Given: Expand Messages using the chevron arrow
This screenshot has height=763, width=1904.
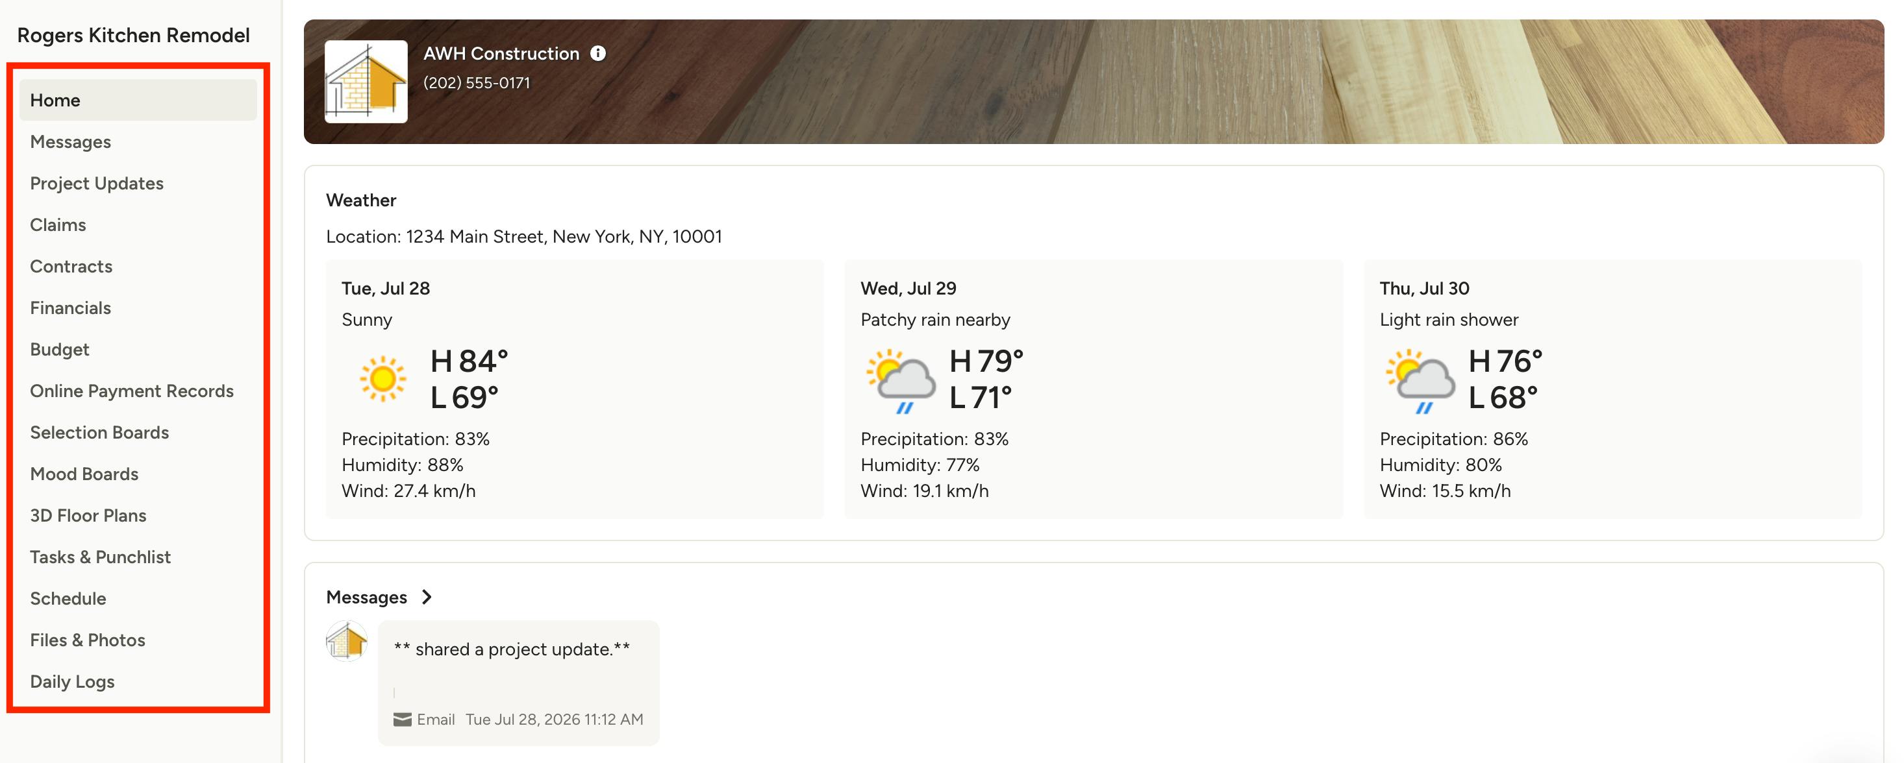Looking at the screenshot, I should tap(427, 597).
